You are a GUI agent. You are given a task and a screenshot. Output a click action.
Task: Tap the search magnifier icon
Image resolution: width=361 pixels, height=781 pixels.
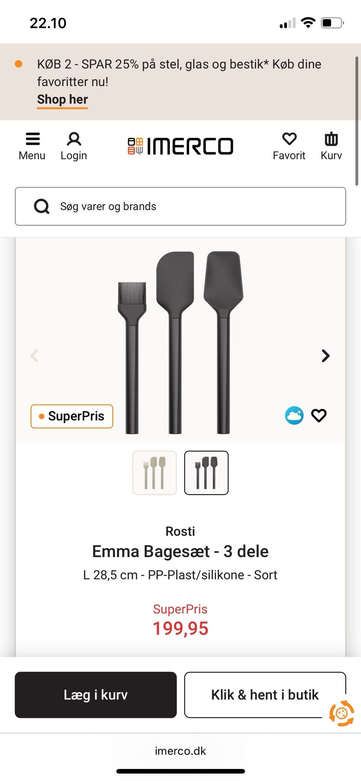pos(41,206)
